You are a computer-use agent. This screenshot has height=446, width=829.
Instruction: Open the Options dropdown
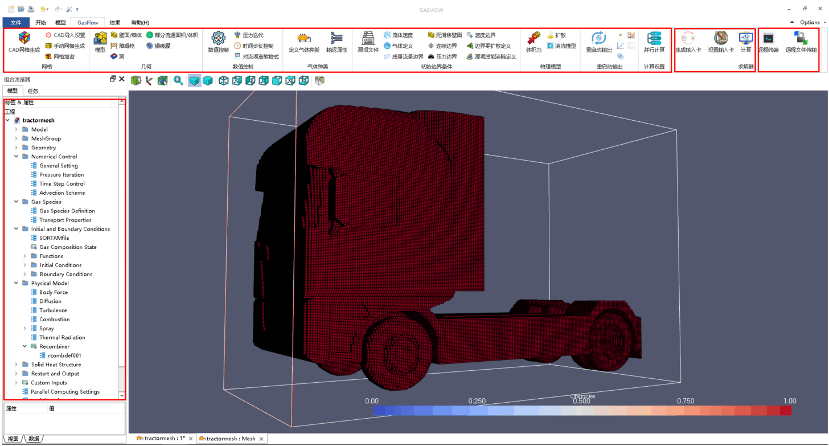click(x=812, y=23)
